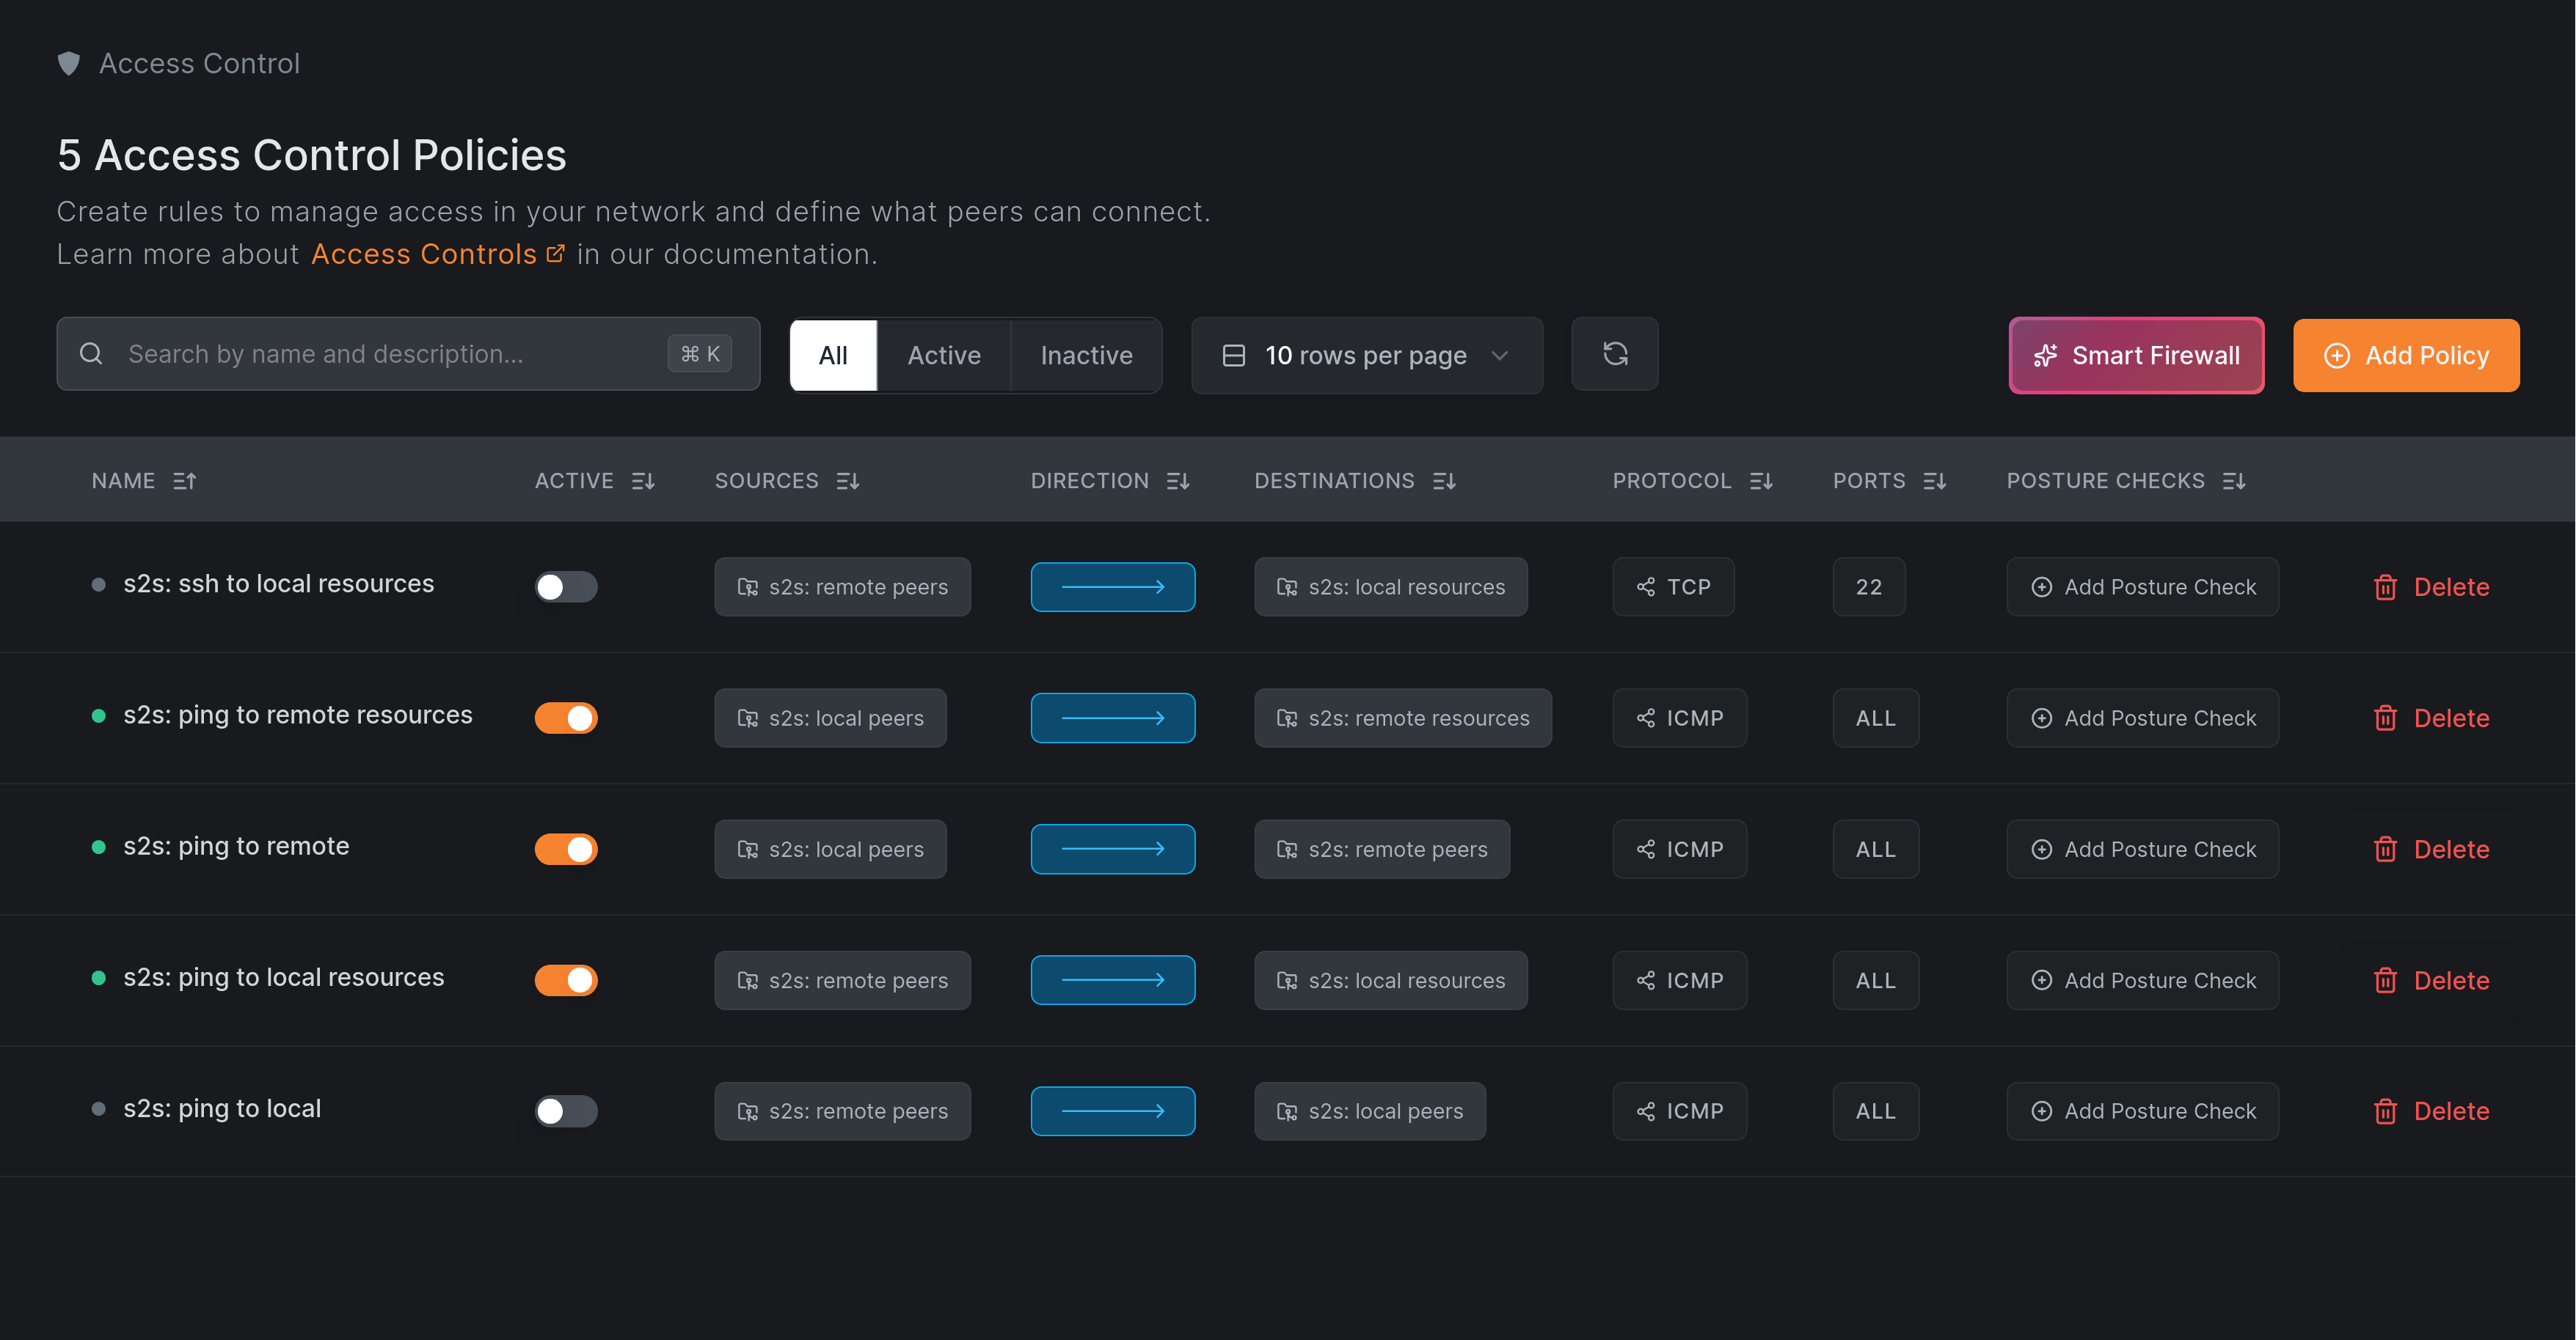Screen dimensions: 2576x1340
Task: Click the TCP protocol badge icon
Action: pos(1646,588)
